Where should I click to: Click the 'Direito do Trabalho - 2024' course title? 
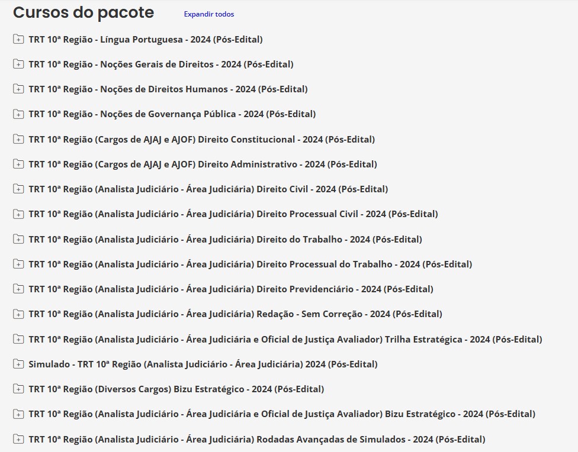point(225,240)
